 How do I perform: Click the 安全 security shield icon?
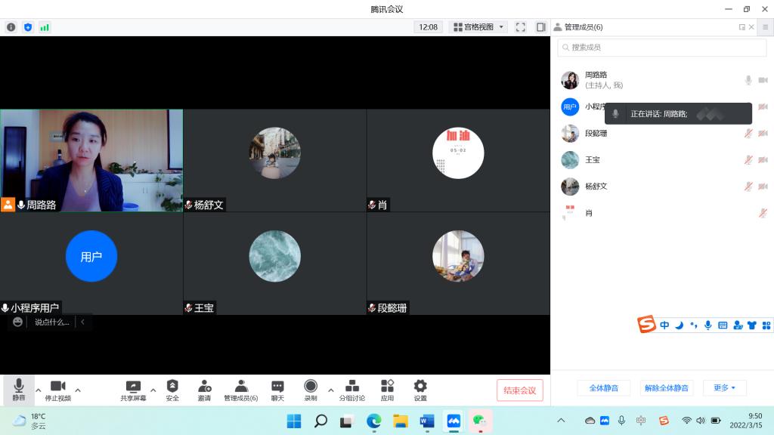click(172, 390)
